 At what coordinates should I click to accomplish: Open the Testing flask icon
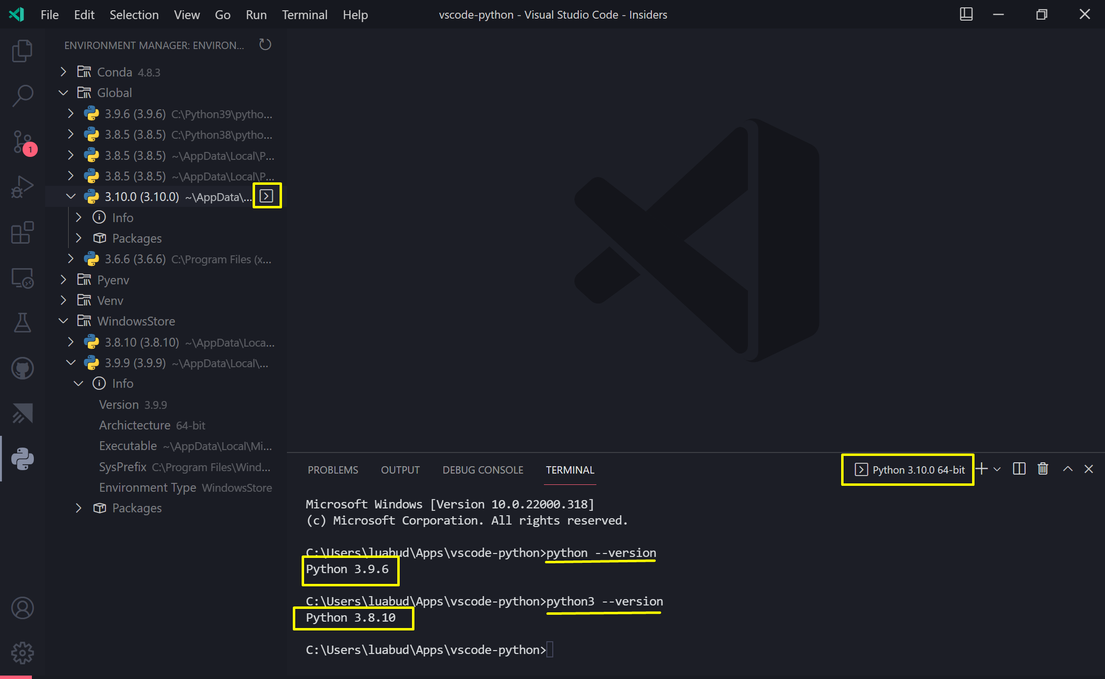click(22, 323)
